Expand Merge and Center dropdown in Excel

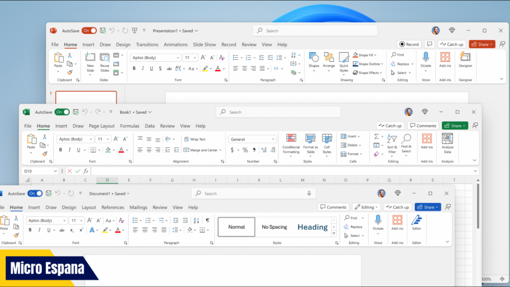[220, 150]
